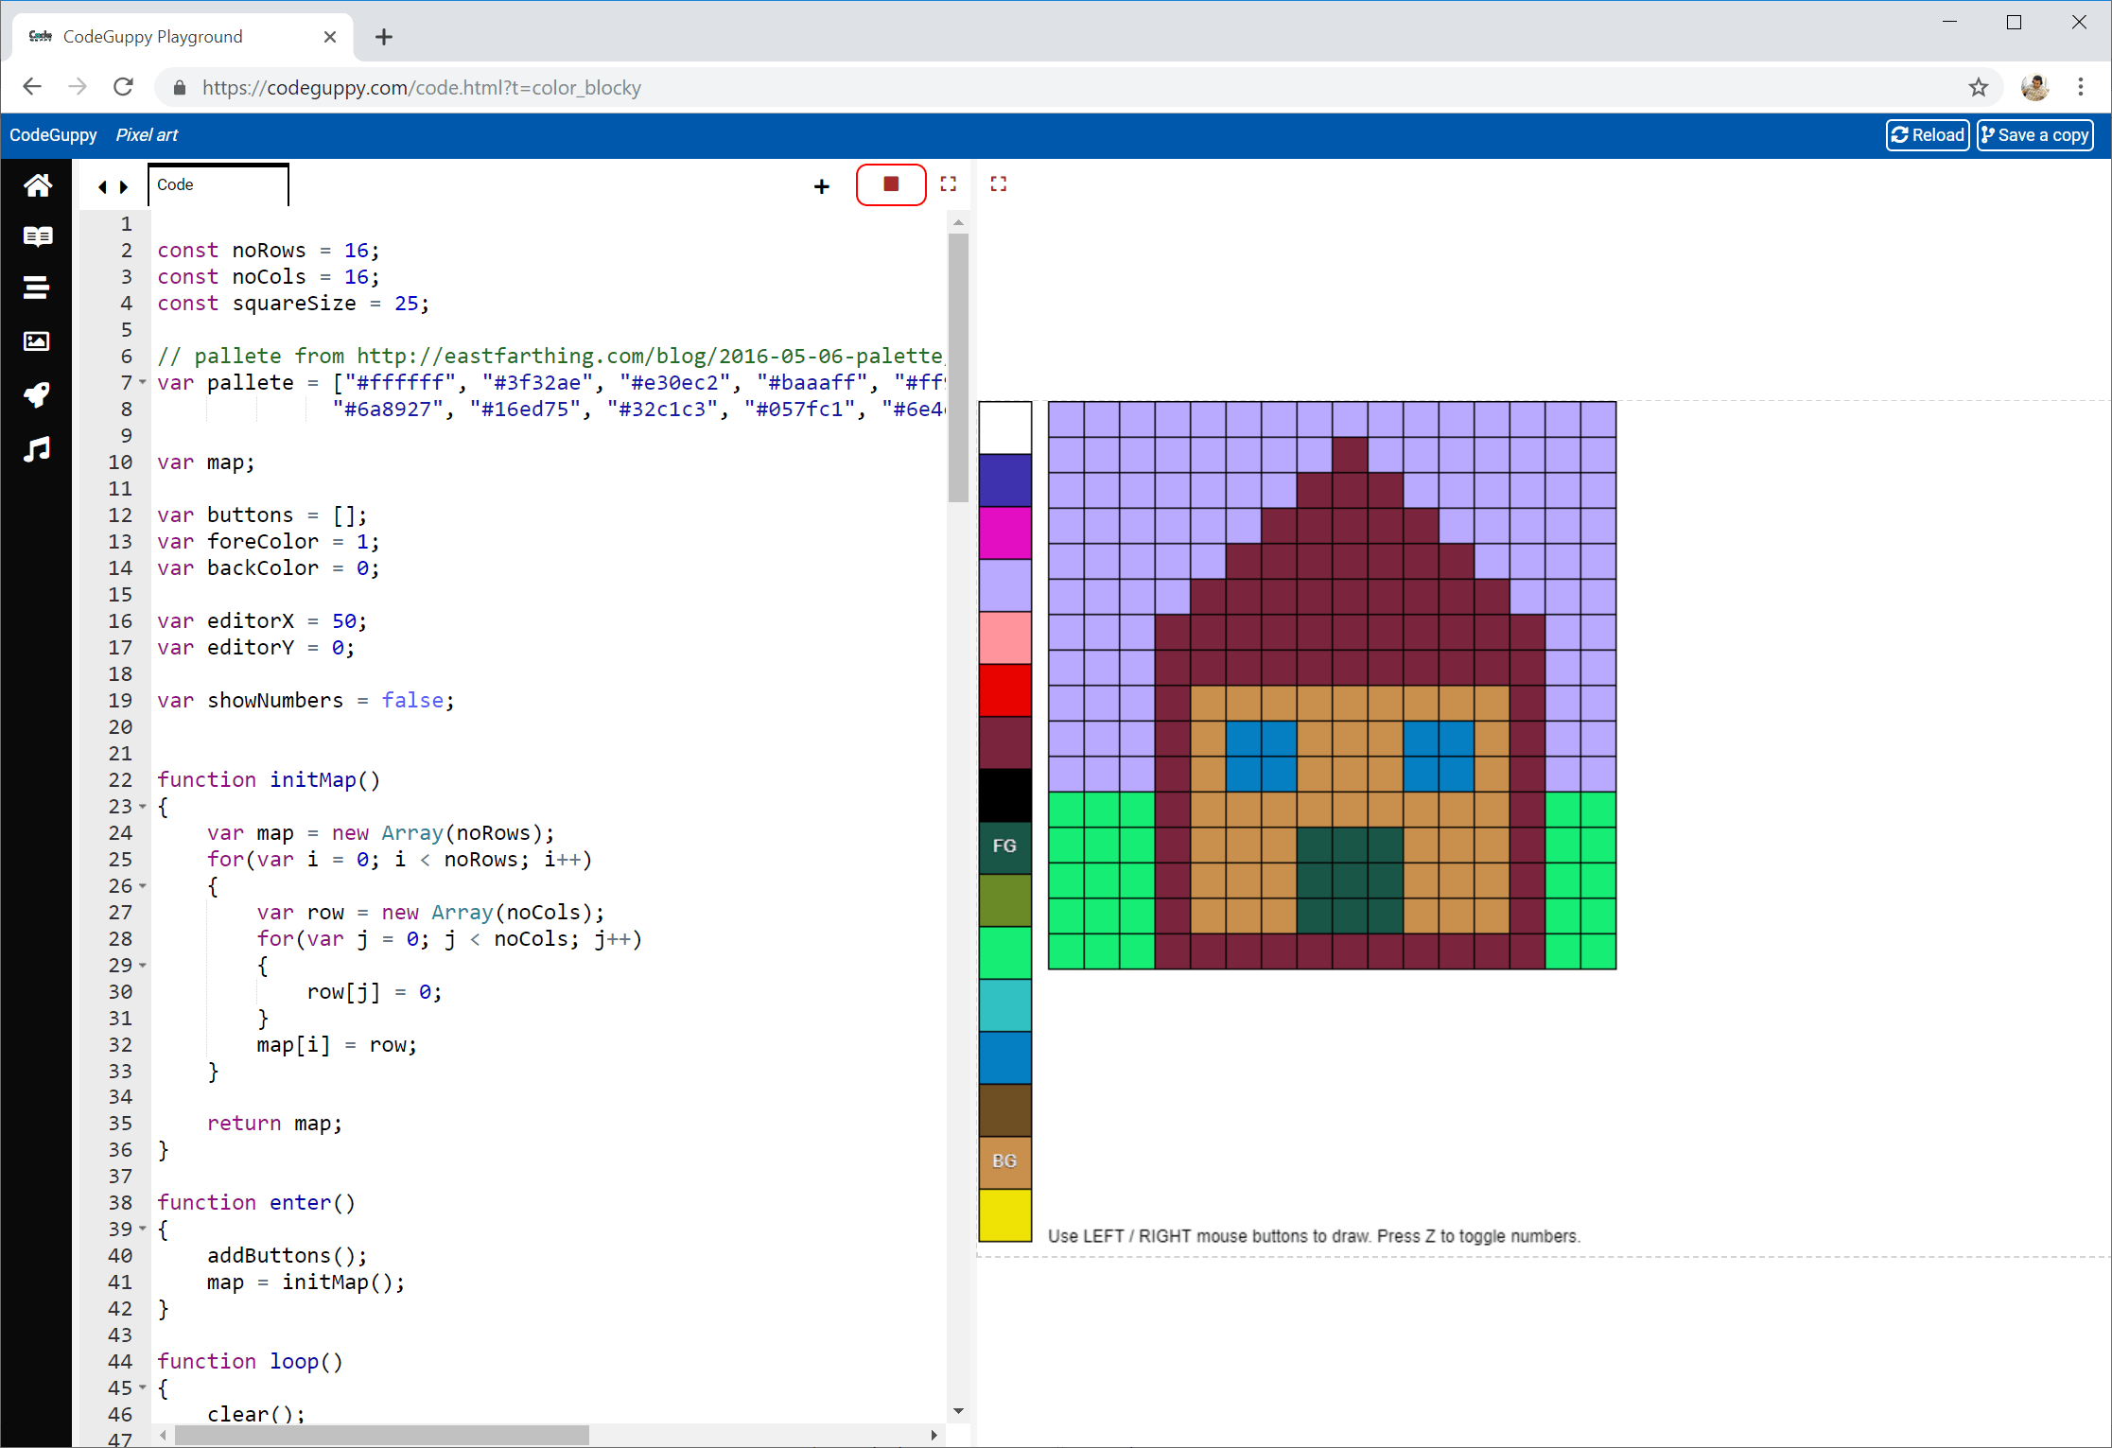This screenshot has height=1448, width=2112.
Task: Select the FG foreground color slot
Action: pos(1004,846)
